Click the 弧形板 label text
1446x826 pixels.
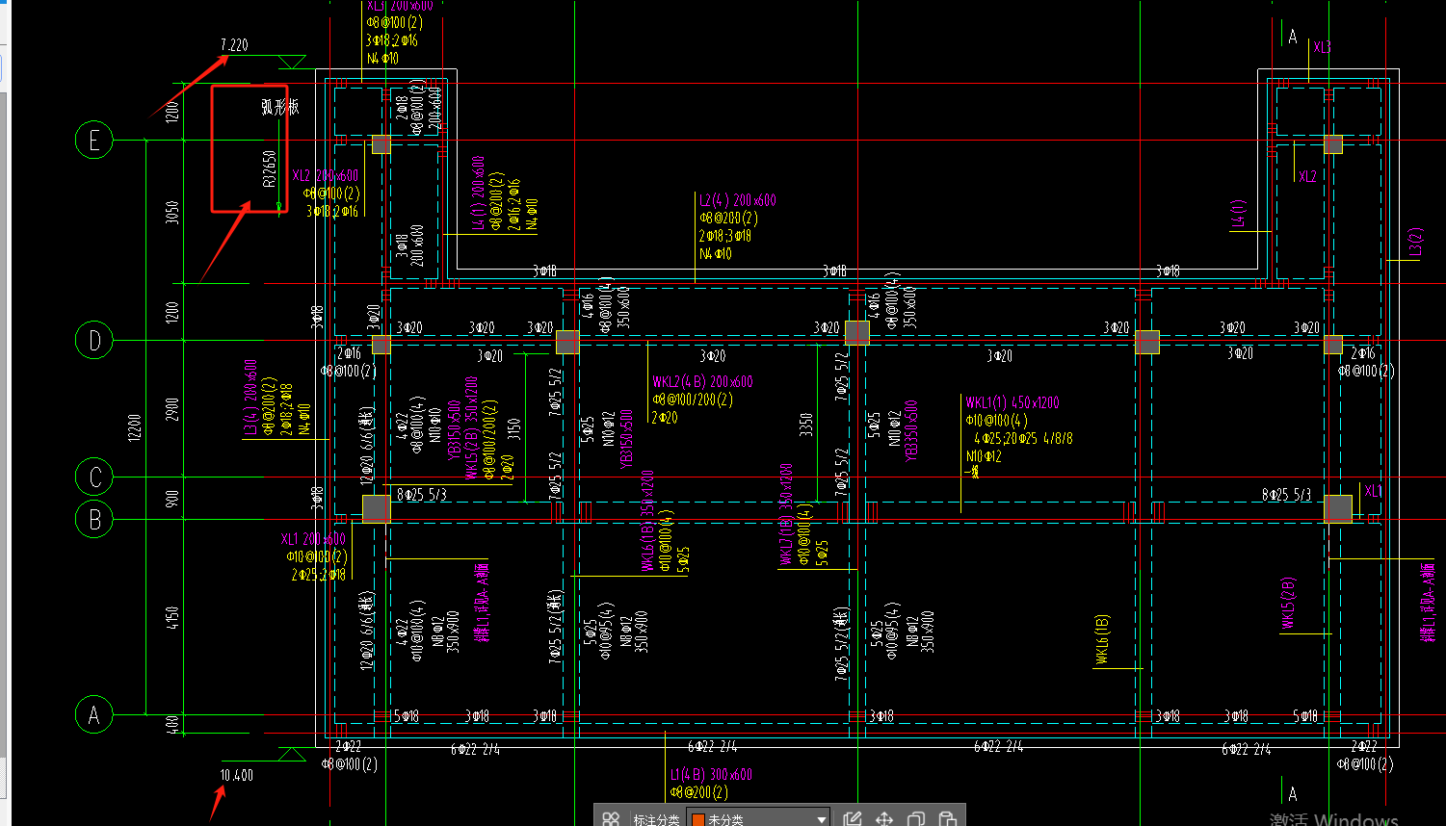[279, 107]
